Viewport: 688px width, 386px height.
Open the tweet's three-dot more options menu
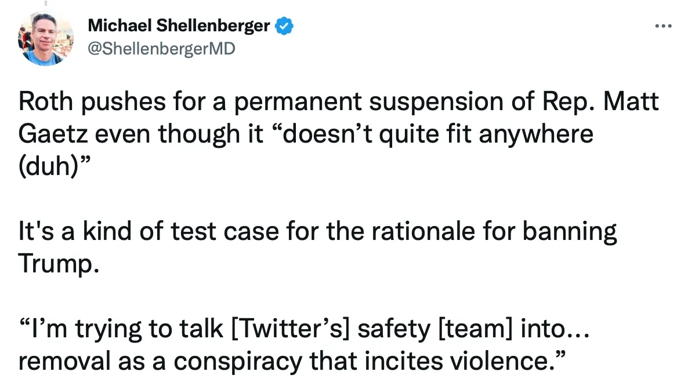pyautogui.click(x=663, y=26)
